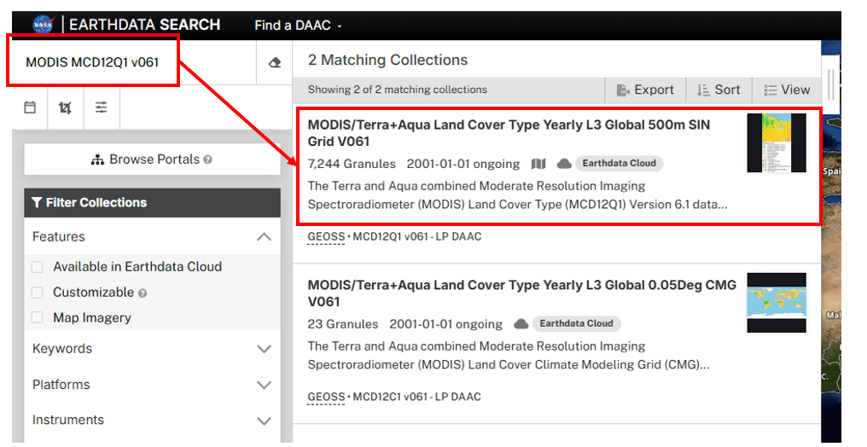Expand the Instruments filter section

264,421
